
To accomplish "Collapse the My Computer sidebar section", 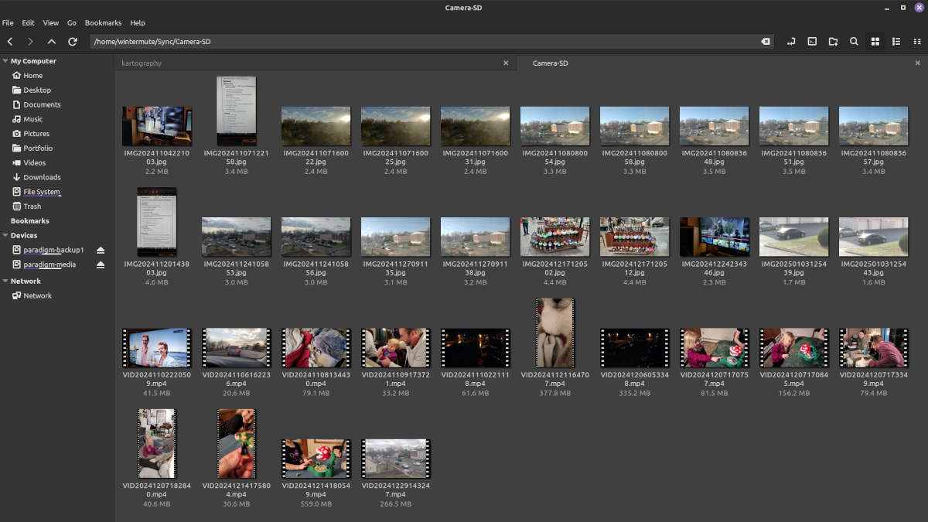I will tap(5, 61).
